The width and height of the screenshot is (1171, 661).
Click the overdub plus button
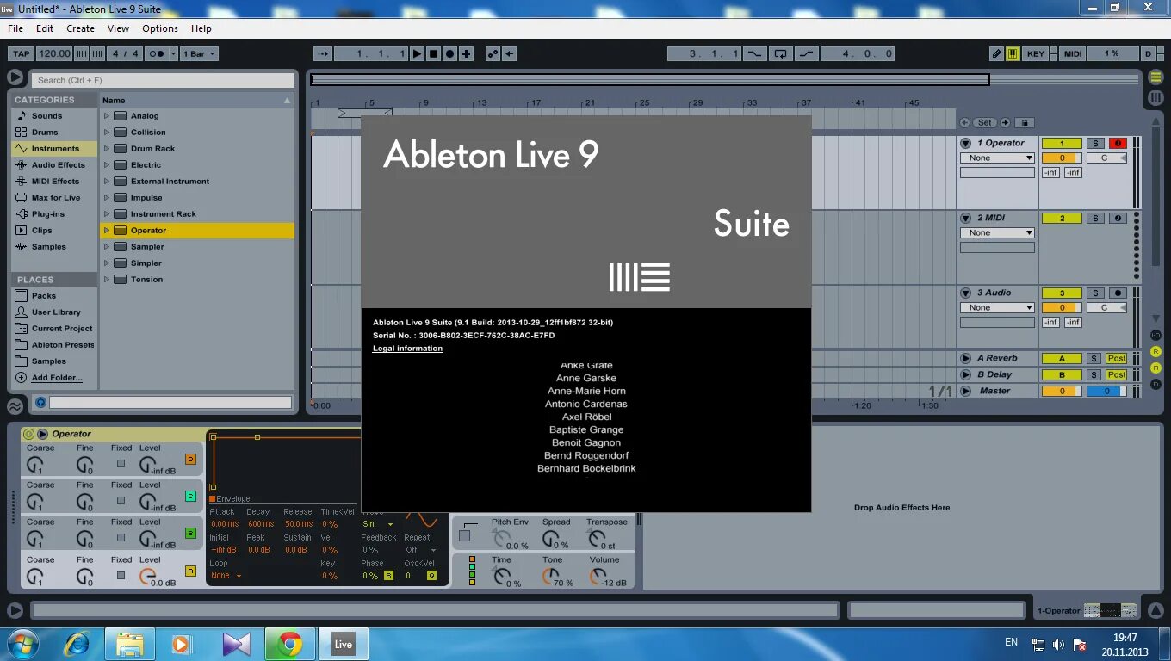tap(466, 53)
